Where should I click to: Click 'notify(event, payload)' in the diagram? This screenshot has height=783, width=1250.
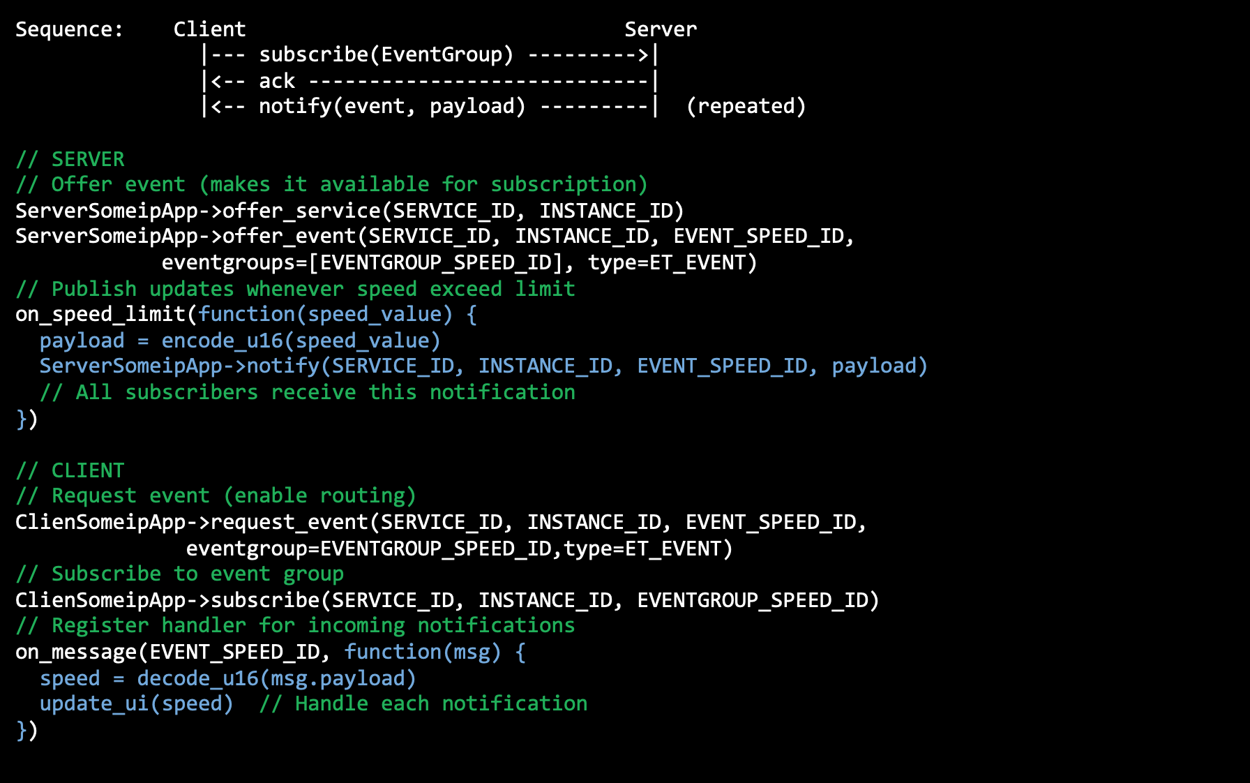[392, 106]
